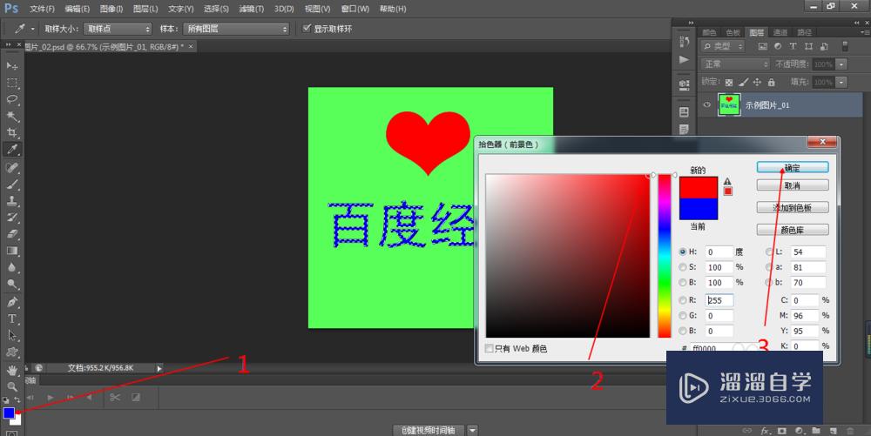
Task: Filter layers by pixel layer icon
Action: [x=763, y=47]
